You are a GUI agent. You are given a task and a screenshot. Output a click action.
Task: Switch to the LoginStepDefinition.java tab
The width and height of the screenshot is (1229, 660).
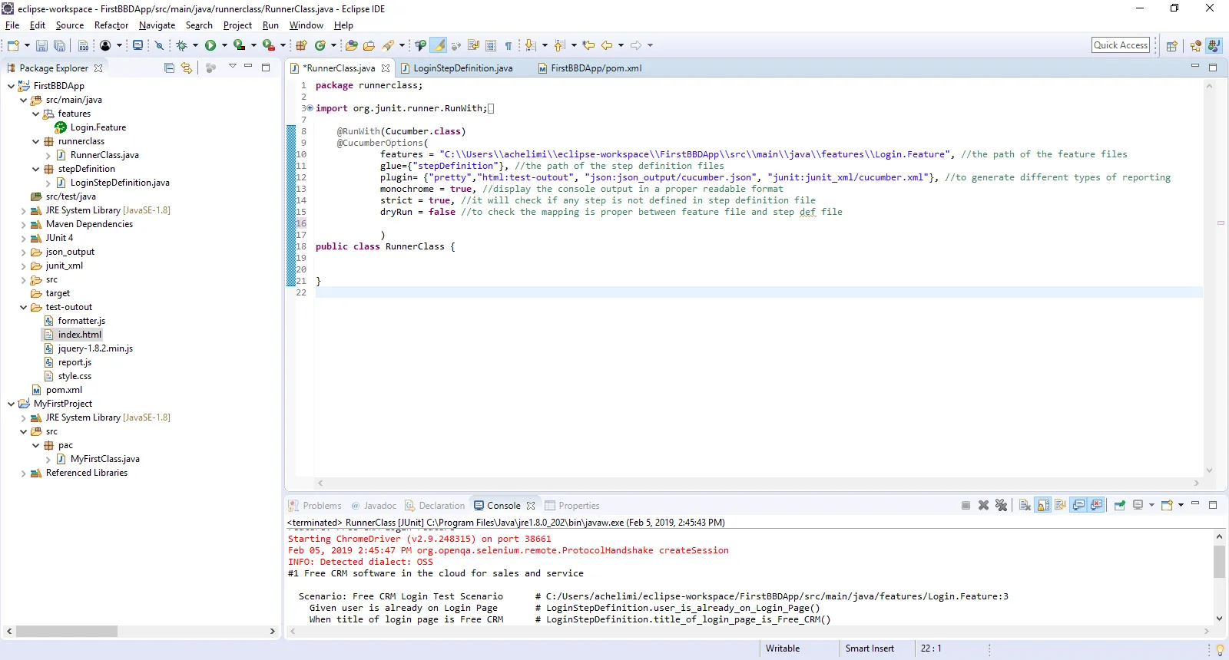coord(462,68)
